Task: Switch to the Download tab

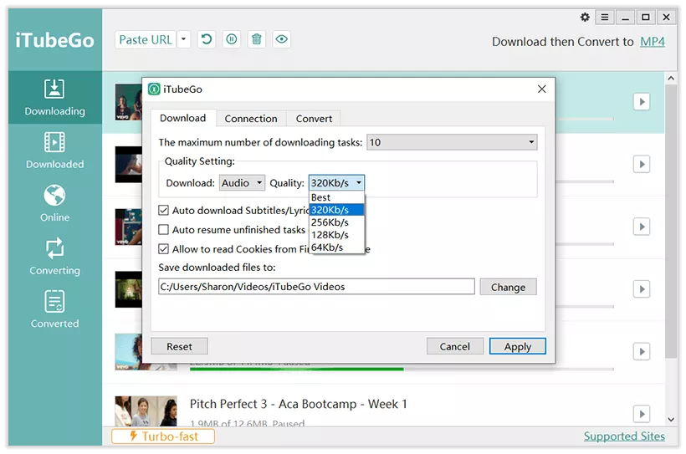Action: [x=183, y=118]
